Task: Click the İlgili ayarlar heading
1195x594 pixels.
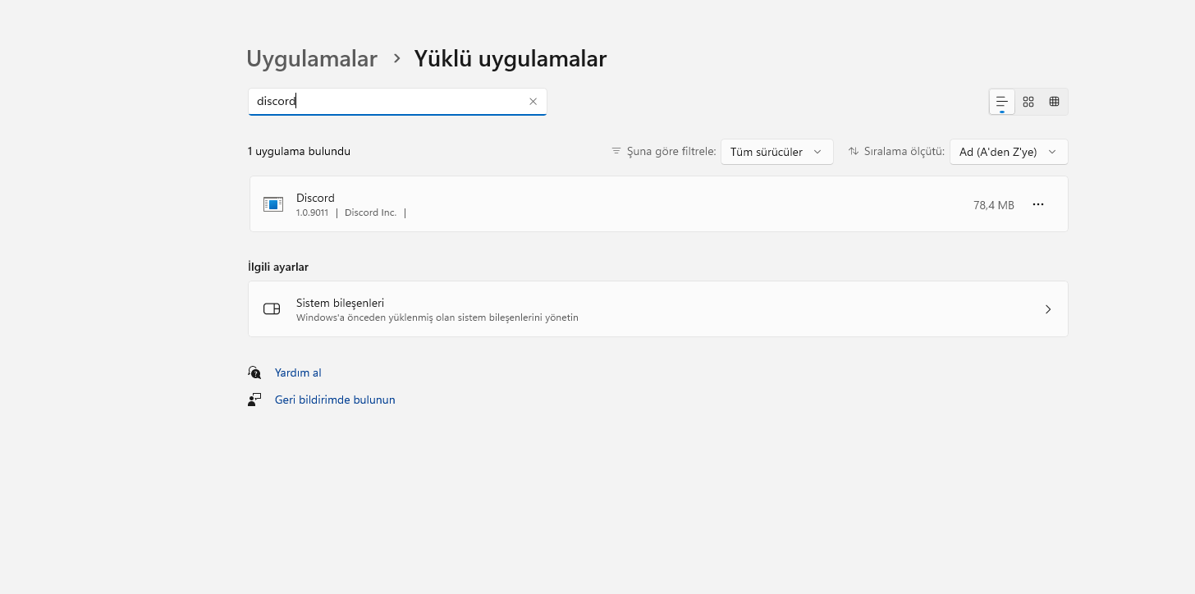Action: pos(278,267)
